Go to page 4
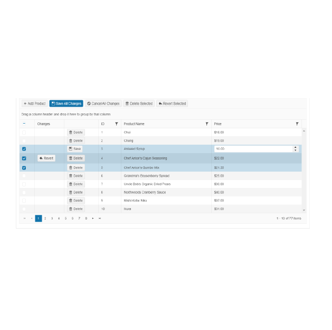Viewport: 332px width, 330px height. pyautogui.click(x=59, y=219)
